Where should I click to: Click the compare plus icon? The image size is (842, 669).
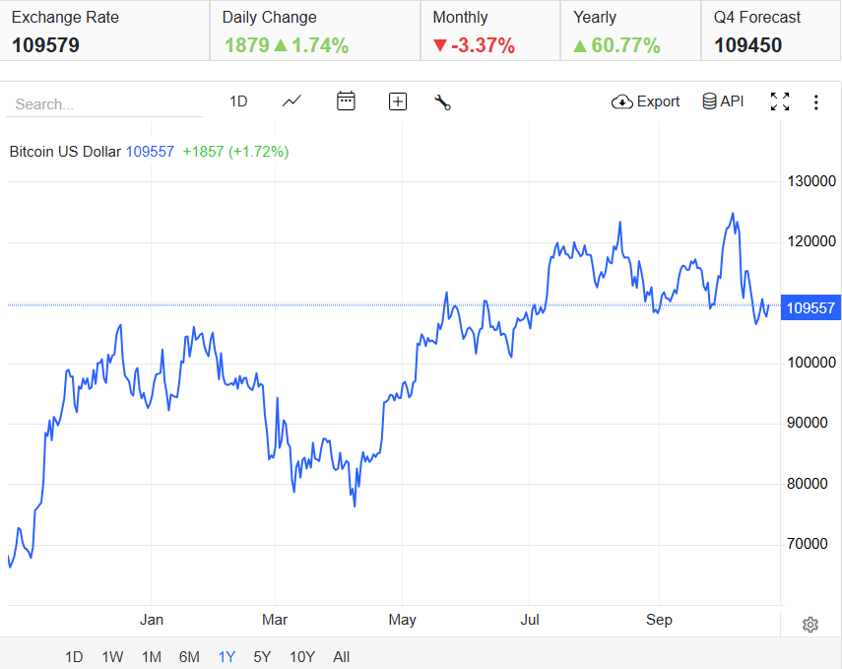point(397,101)
